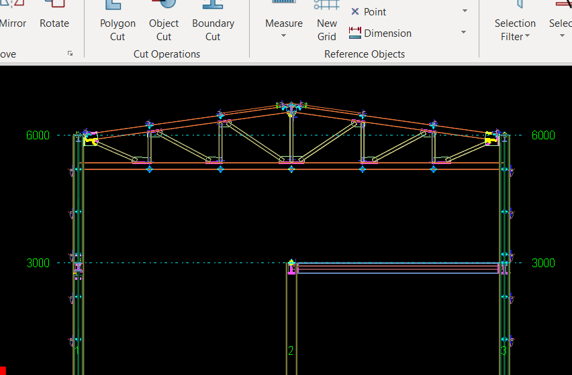Select grid axis label 2
The image size is (572, 375).
[291, 351]
